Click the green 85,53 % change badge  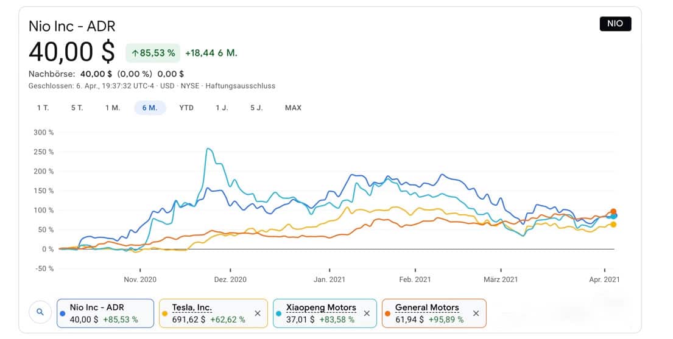153,53
